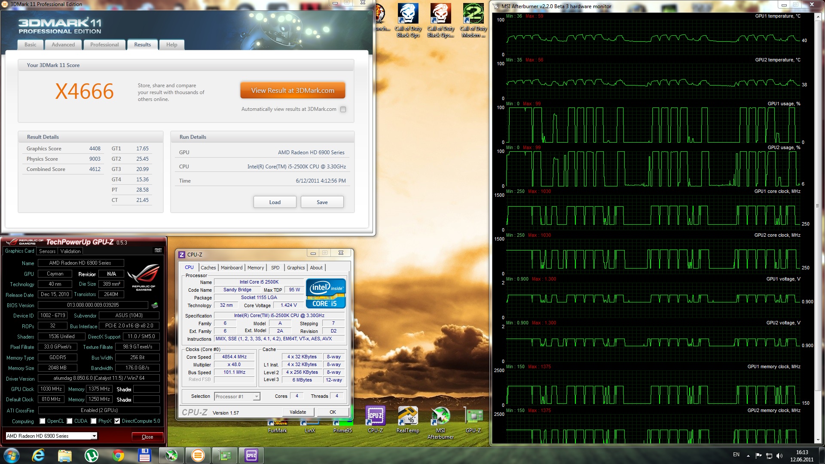Click View Result at 3DMark.com button
The width and height of the screenshot is (825, 464).
293,91
